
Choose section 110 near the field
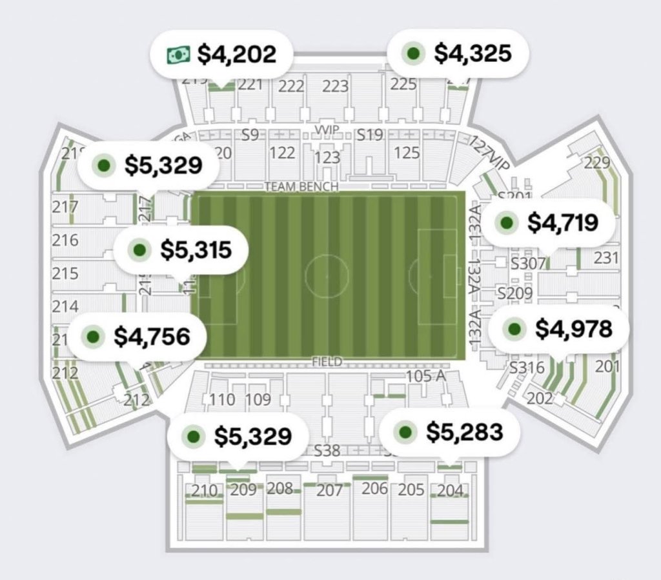point(222,399)
